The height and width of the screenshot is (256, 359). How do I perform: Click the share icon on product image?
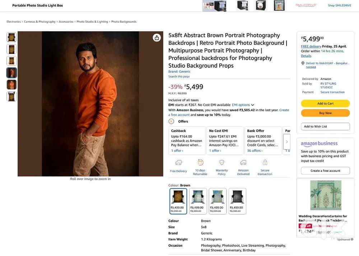click(x=157, y=38)
